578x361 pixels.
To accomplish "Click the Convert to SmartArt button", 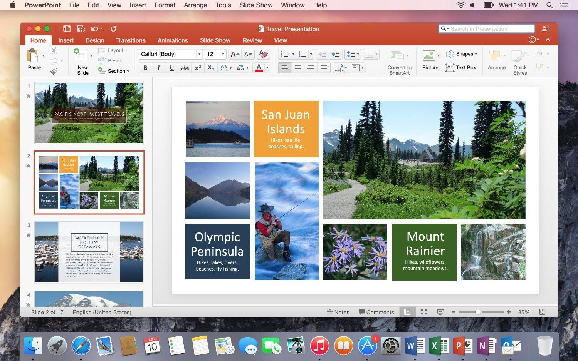I will coord(398,62).
